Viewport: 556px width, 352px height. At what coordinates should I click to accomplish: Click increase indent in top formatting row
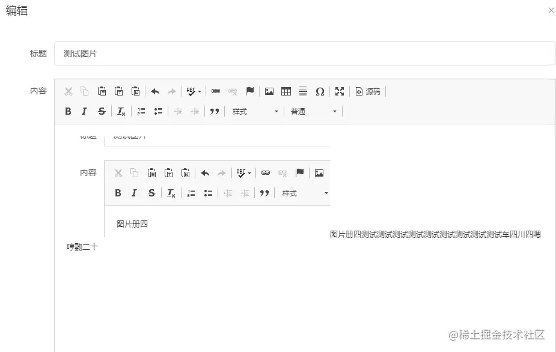(x=195, y=111)
